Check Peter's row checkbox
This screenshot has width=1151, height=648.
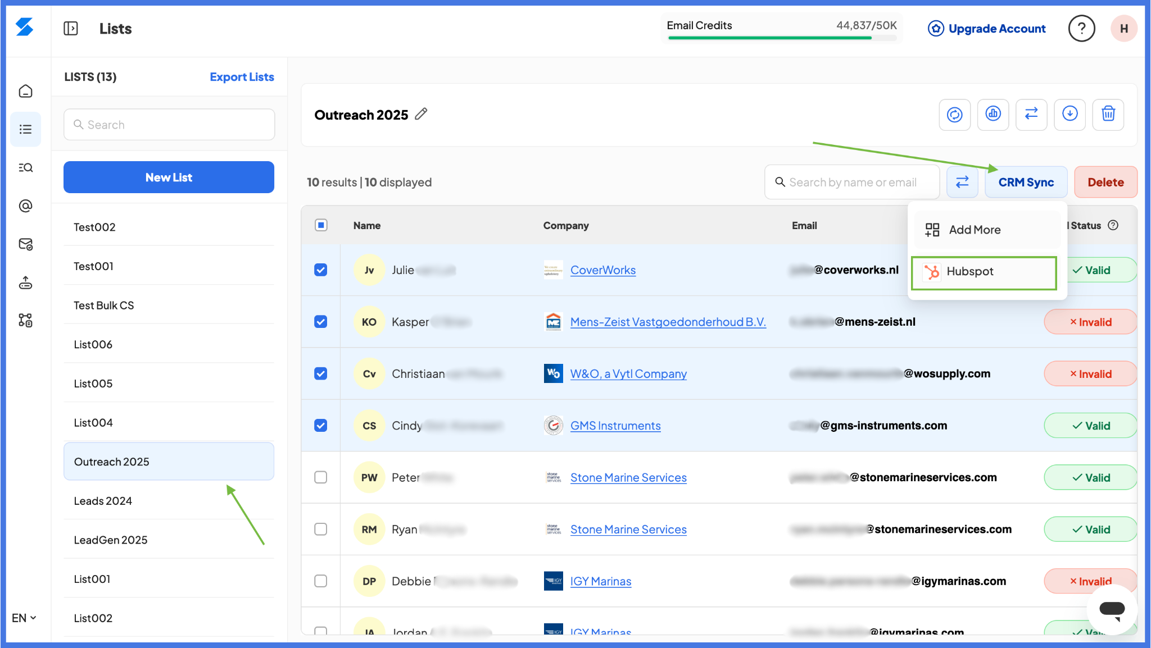coord(321,477)
